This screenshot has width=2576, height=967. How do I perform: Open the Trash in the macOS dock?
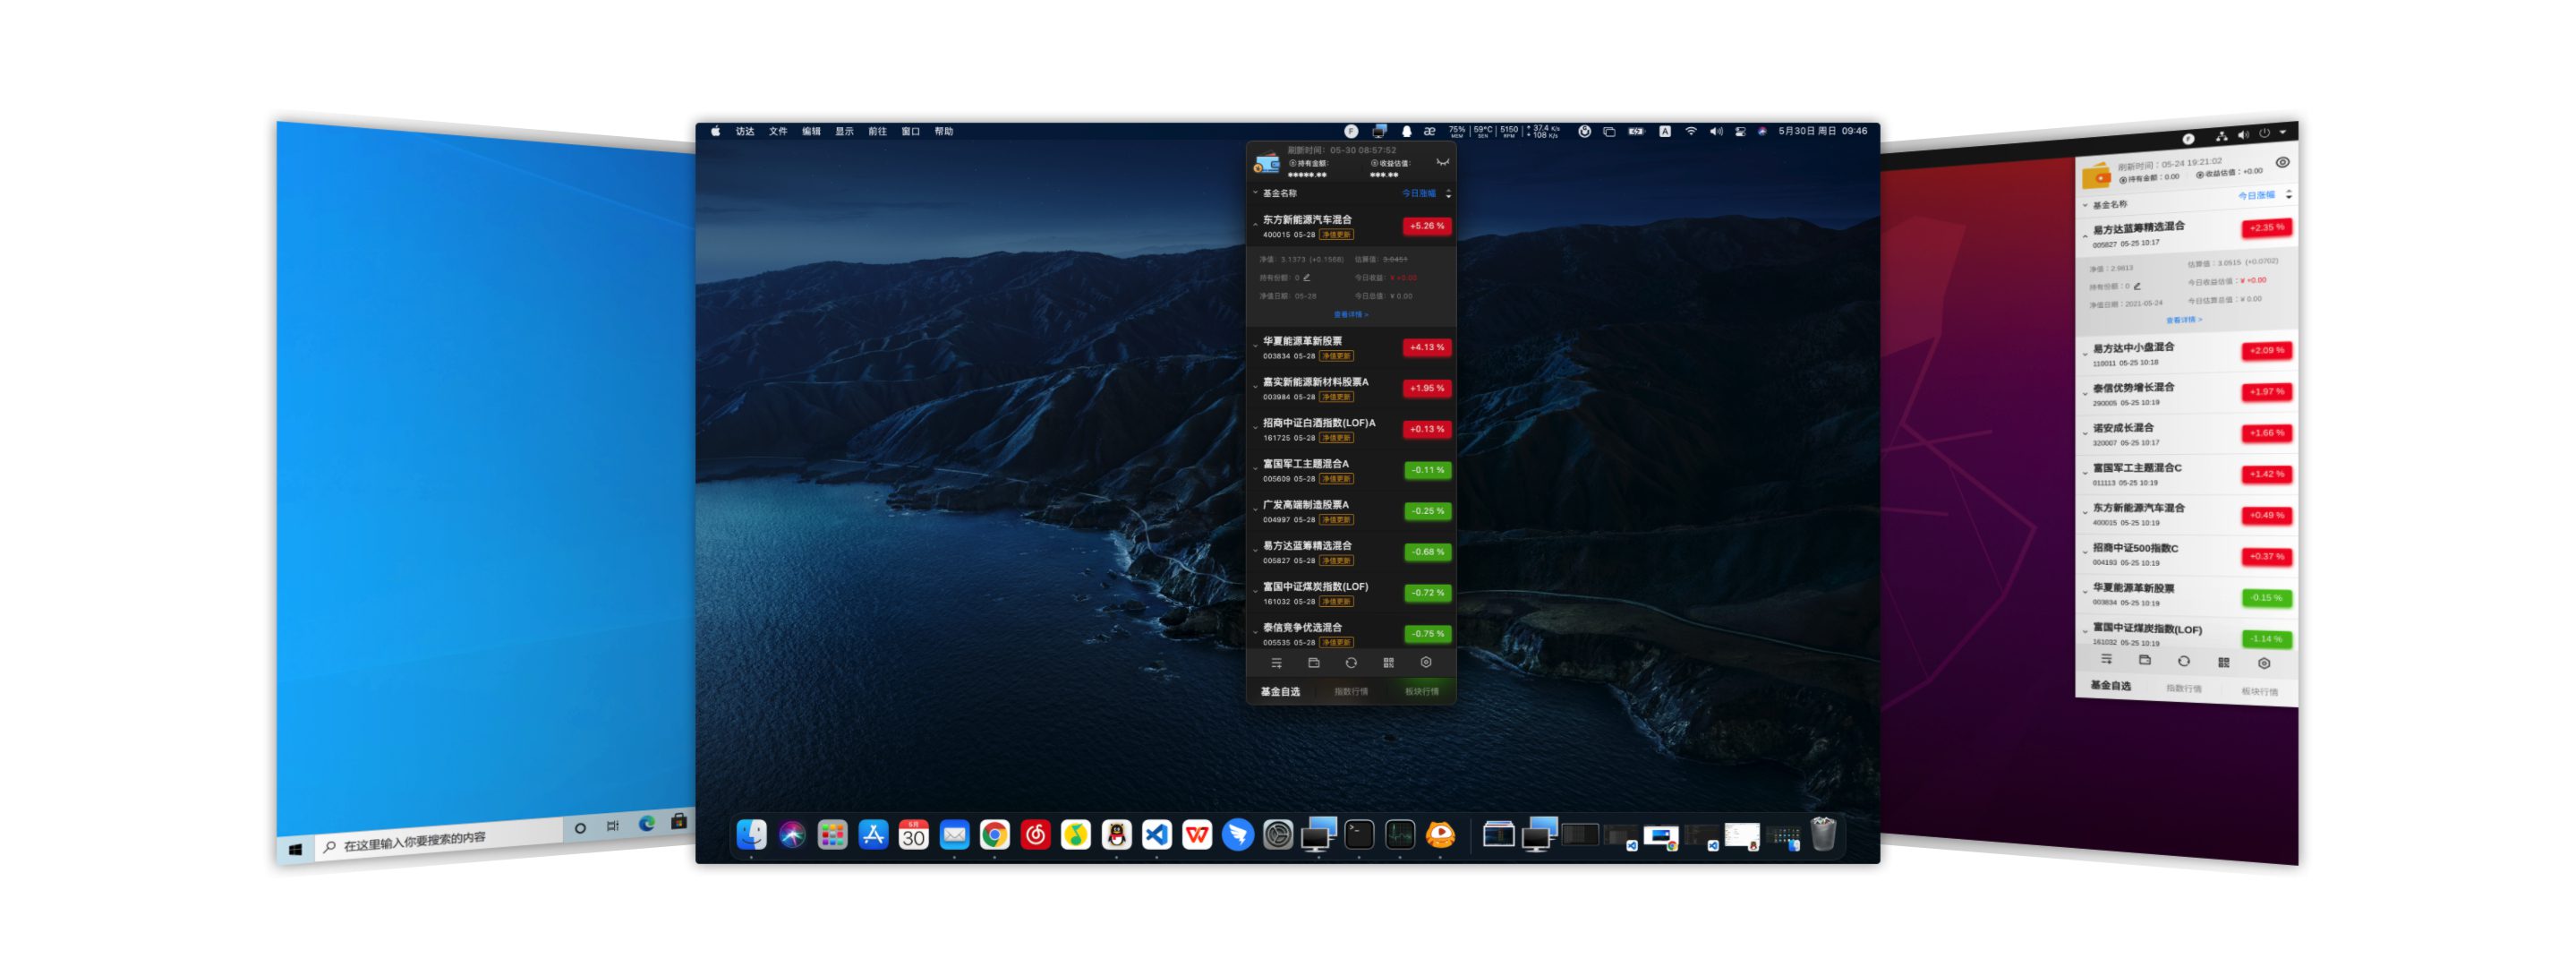[1823, 833]
